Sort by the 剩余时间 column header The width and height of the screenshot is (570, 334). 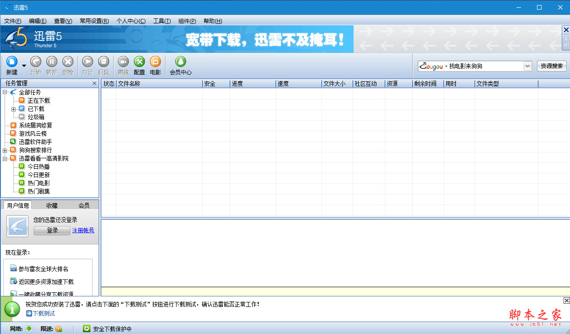pyautogui.click(x=428, y=83)
